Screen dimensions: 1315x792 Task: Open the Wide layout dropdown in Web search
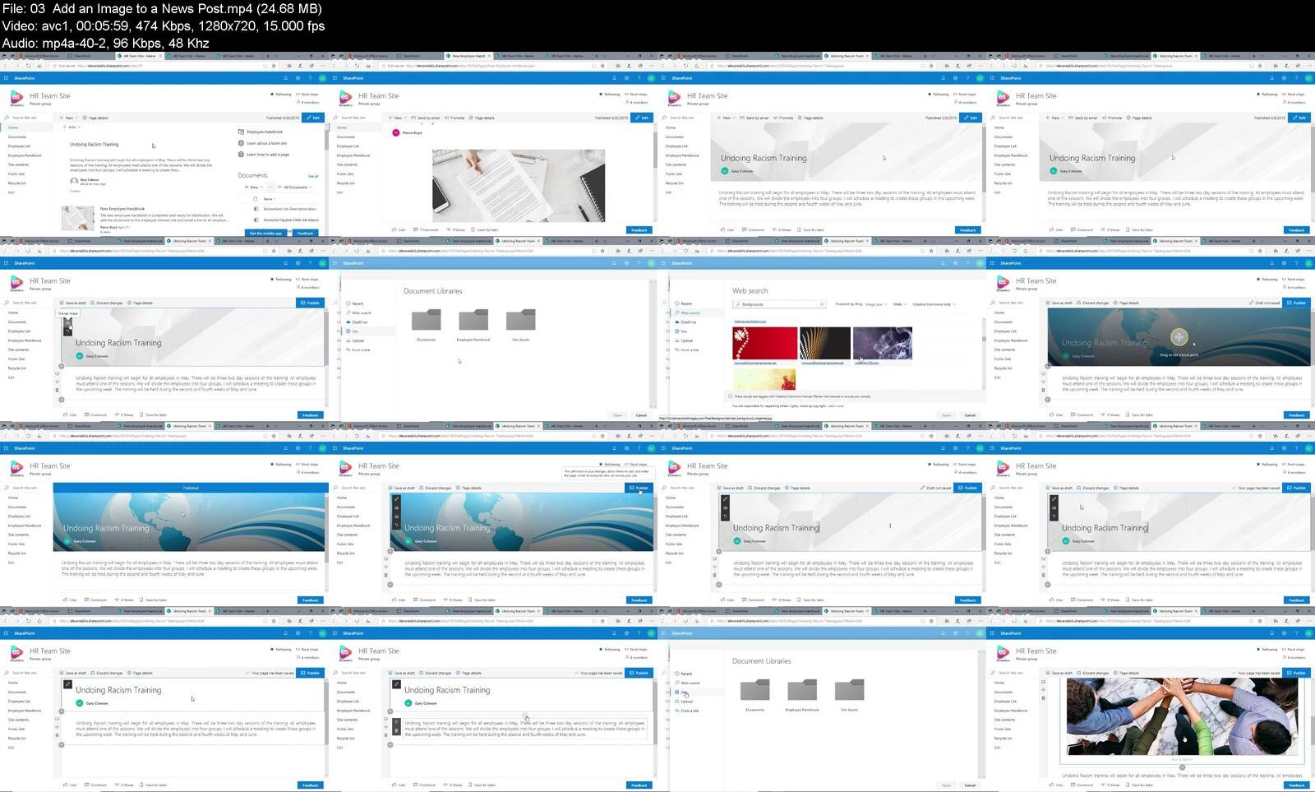click(899, 304)
